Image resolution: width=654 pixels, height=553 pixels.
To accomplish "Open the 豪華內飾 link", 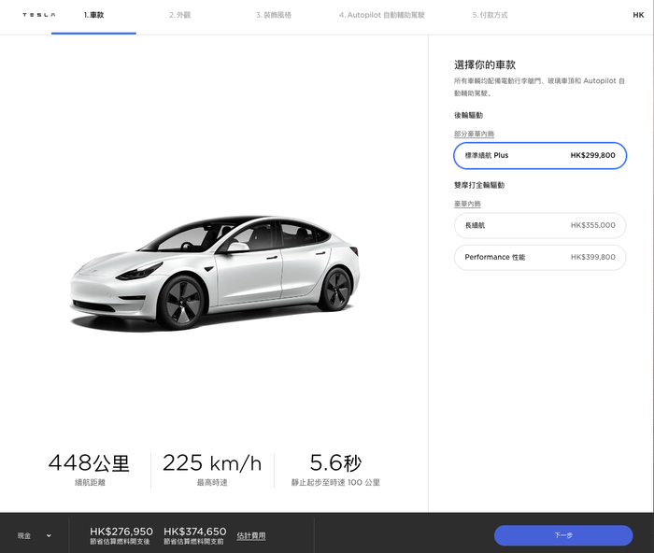I will (x=467, y=204).
